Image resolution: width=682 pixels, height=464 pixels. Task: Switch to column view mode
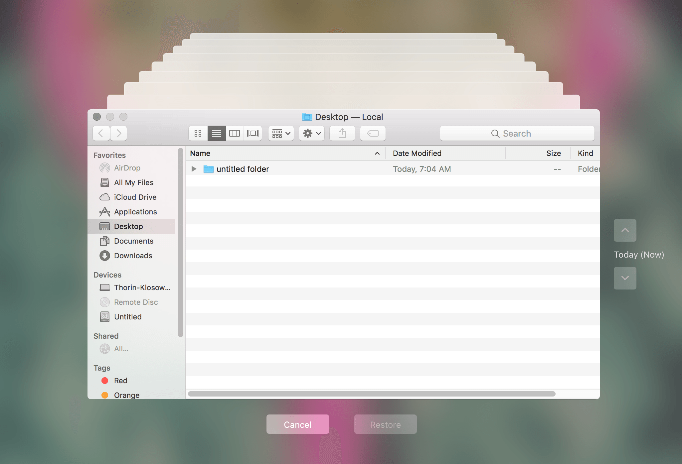point(235,133)
